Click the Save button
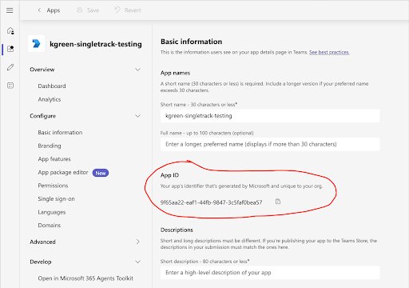Image resolution: width=409 pixels, height=288 pixels. 88,10
